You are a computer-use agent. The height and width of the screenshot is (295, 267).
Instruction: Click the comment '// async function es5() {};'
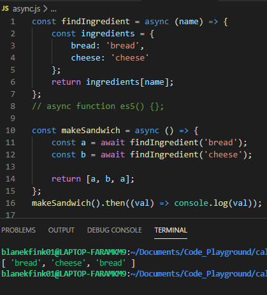click(x=97, y=106)
